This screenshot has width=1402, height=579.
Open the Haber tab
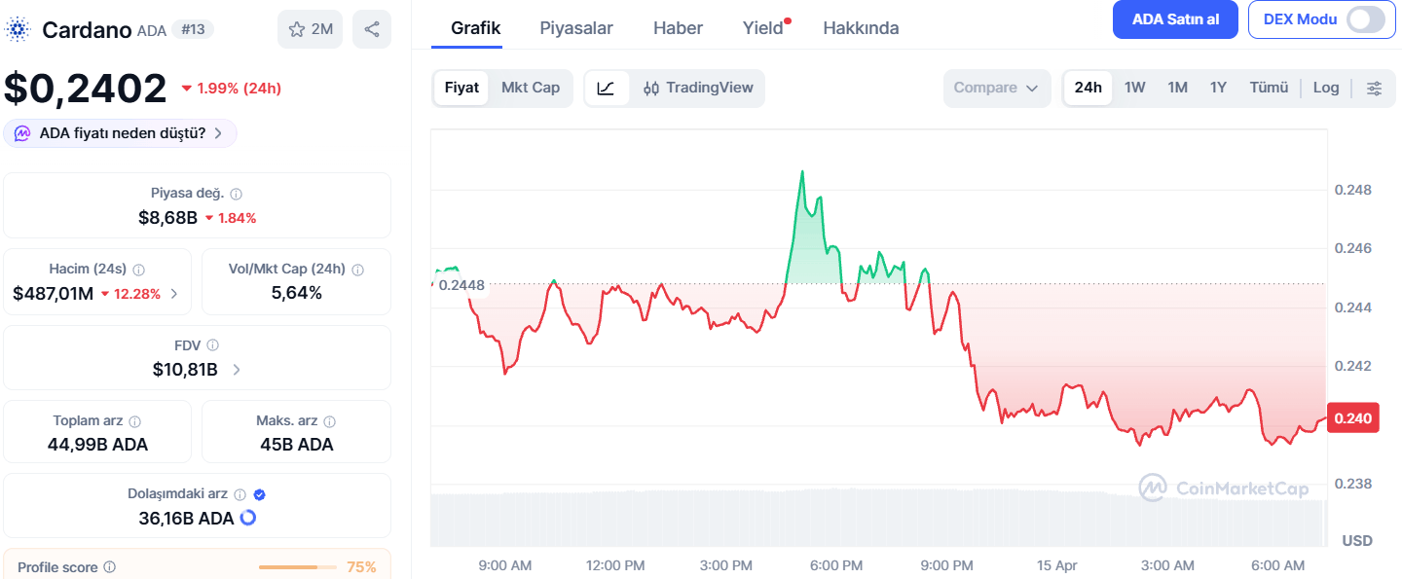(679, 28)
